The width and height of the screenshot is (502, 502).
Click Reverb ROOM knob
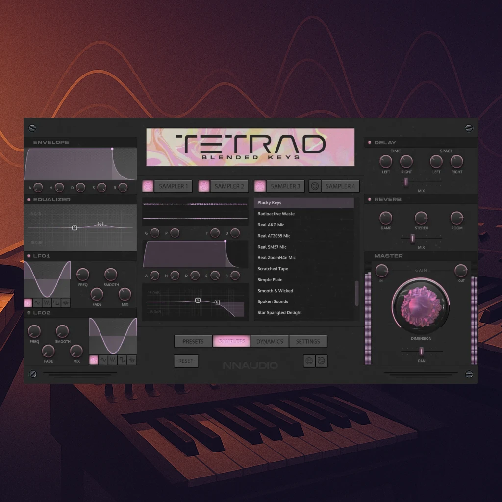coord(457,218)
